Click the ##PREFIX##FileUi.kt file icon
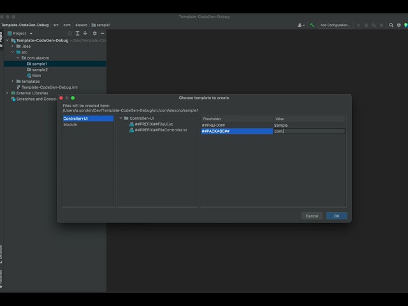408x306 pixels. (132, 124)
